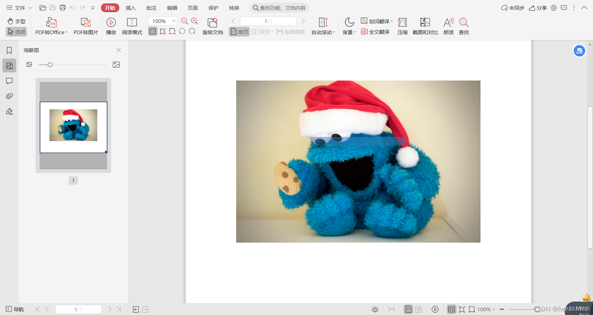The width and height of the screenshot is (593, 315).
Task: Open the PDF转Office dropdown
Action: [52, 26]
